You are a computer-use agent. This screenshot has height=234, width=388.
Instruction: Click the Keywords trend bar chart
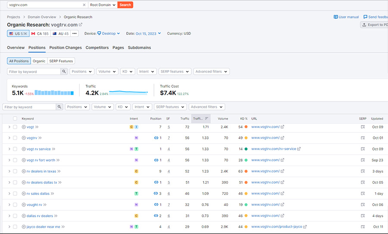pos(54,92)
